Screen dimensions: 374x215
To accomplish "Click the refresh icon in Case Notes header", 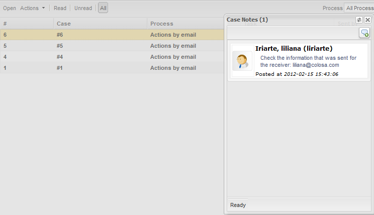I will point(359,20).
